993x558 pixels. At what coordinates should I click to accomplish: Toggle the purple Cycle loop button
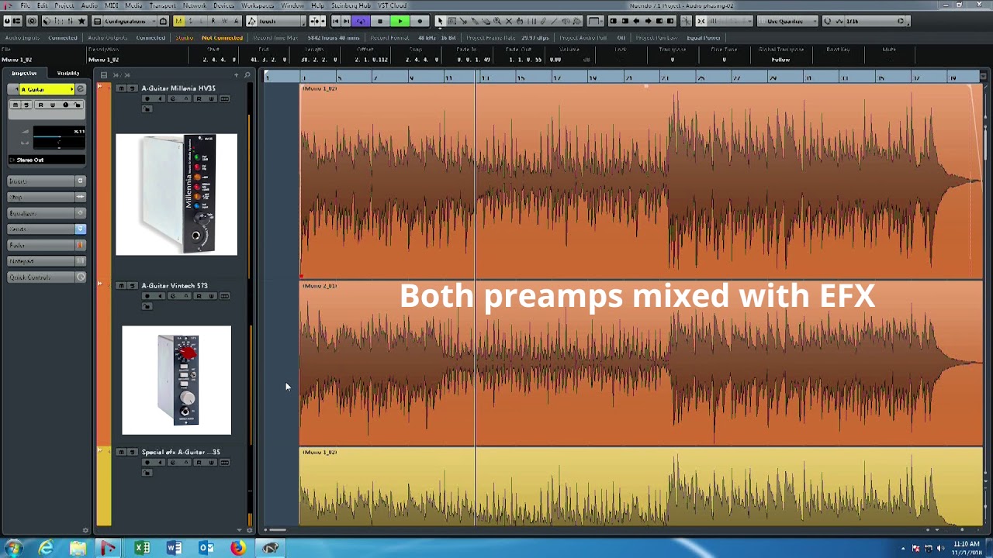tap(361, 21)
